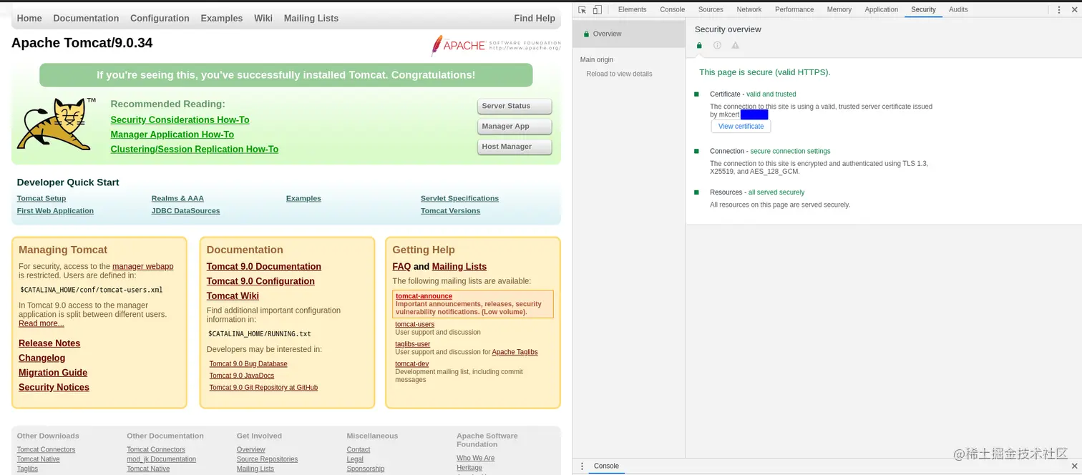Select the Security tab
The image size is (1082, 475).
923,9
